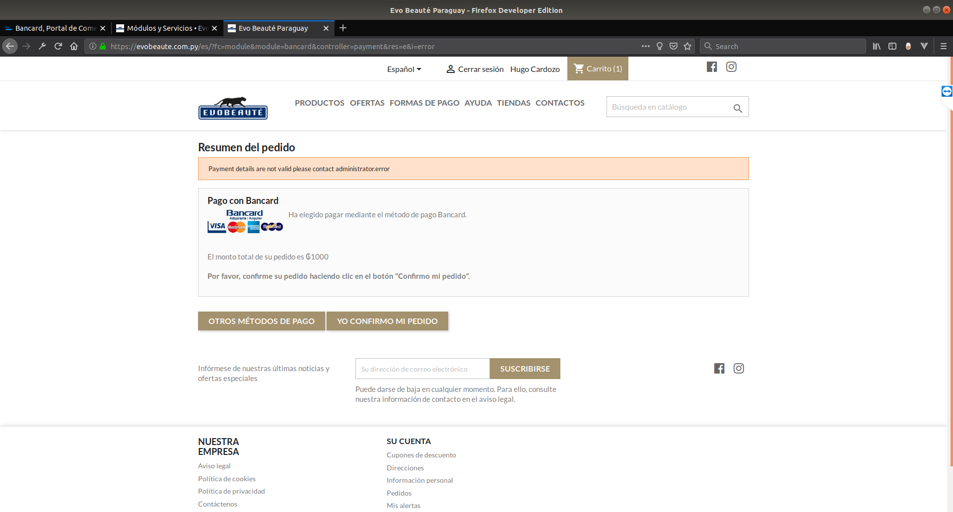Open Facebook icon beside newsletter section
Screen dimensions: 953x512
(719, 368)
